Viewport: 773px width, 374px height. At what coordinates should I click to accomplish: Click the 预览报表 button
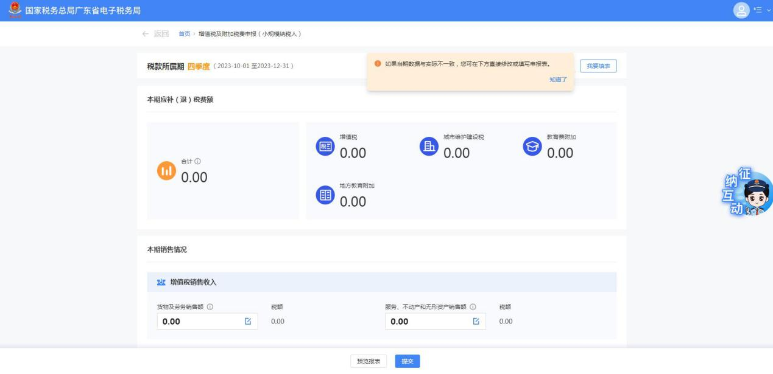[x=369, y=361]
